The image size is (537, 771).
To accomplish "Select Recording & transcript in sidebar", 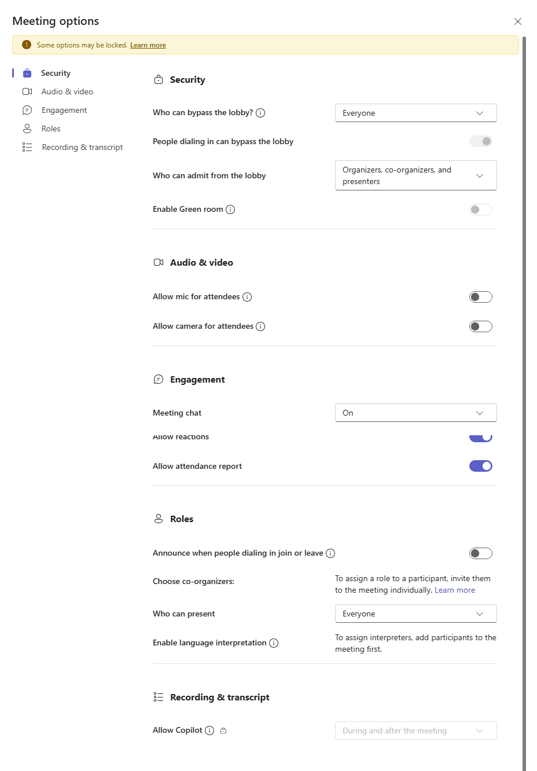I will [82, 147].
